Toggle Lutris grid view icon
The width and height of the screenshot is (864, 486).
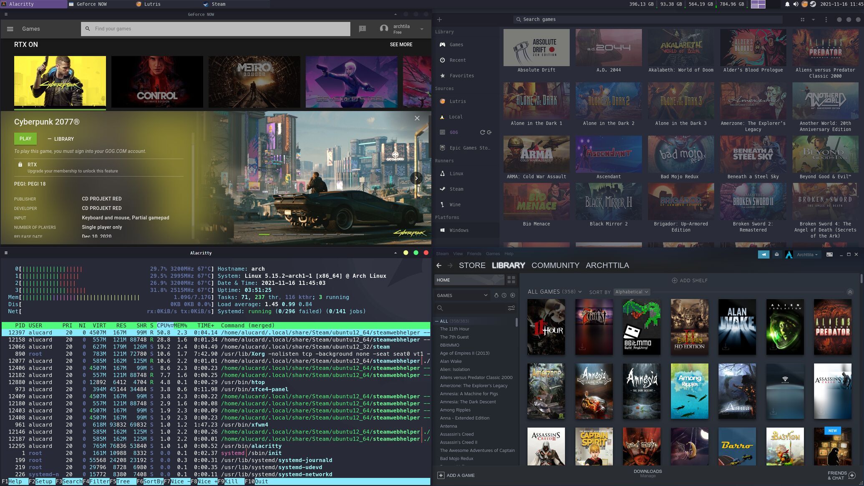coord(802,20)
